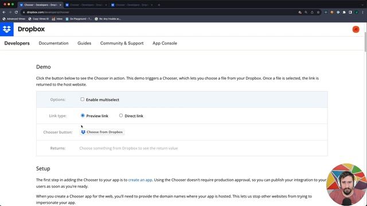Switch to the second Chooser browser tab
The image size is (367, 206).
(x=87, y=5)
